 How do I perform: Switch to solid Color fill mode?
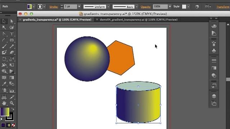[3, 125]
